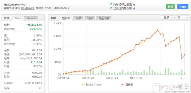Image resolution: width=191 pixels, height=93 pixels.
Task: Toggle the 增长率 legend series
Action: coord(127,85)
